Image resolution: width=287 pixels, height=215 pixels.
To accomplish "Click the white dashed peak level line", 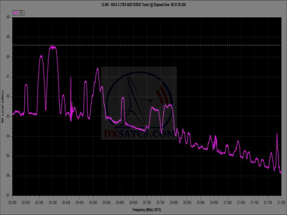I will coord(168,45).
